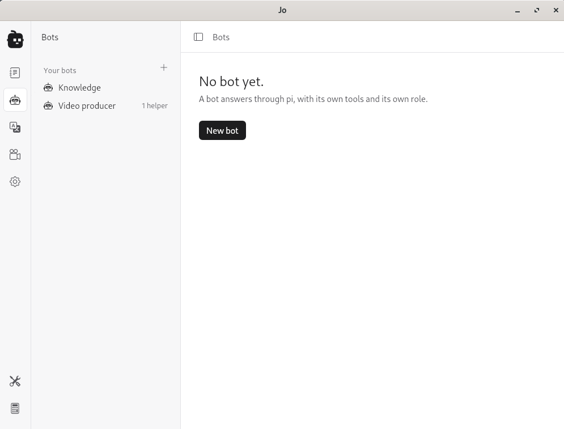
Task: Open the calculator icon
Action: pyautogui.click(x=15, y=409)
